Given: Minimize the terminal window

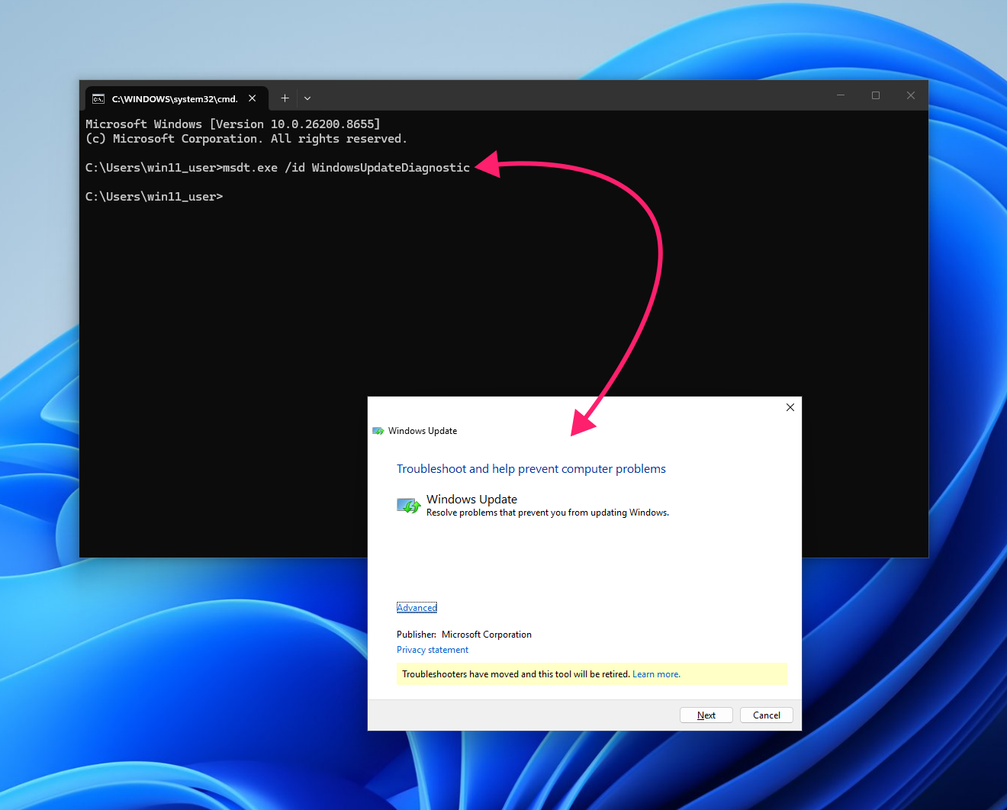Looking at the screenshot, I should [841, 95].
